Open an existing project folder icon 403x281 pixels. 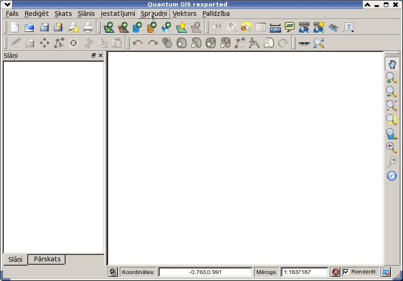pos(29,27)
